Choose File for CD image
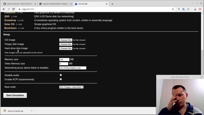The image size is (204, 115). (x=66, y=40)
